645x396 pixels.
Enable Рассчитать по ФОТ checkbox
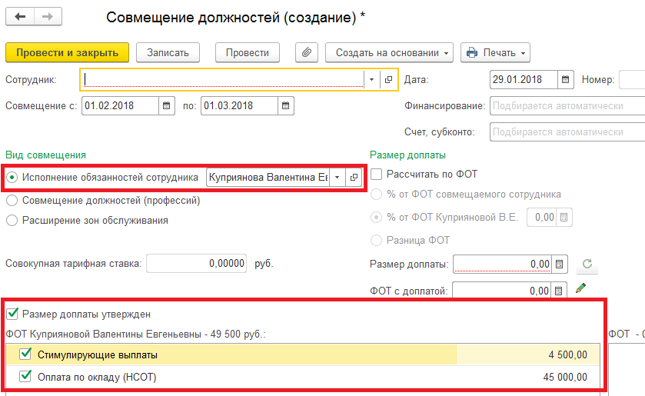pos(377,174)
